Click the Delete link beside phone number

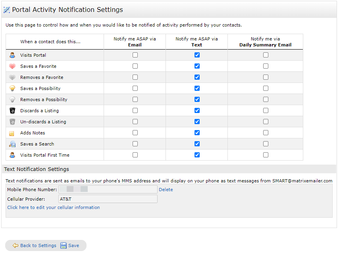(166, 190)
